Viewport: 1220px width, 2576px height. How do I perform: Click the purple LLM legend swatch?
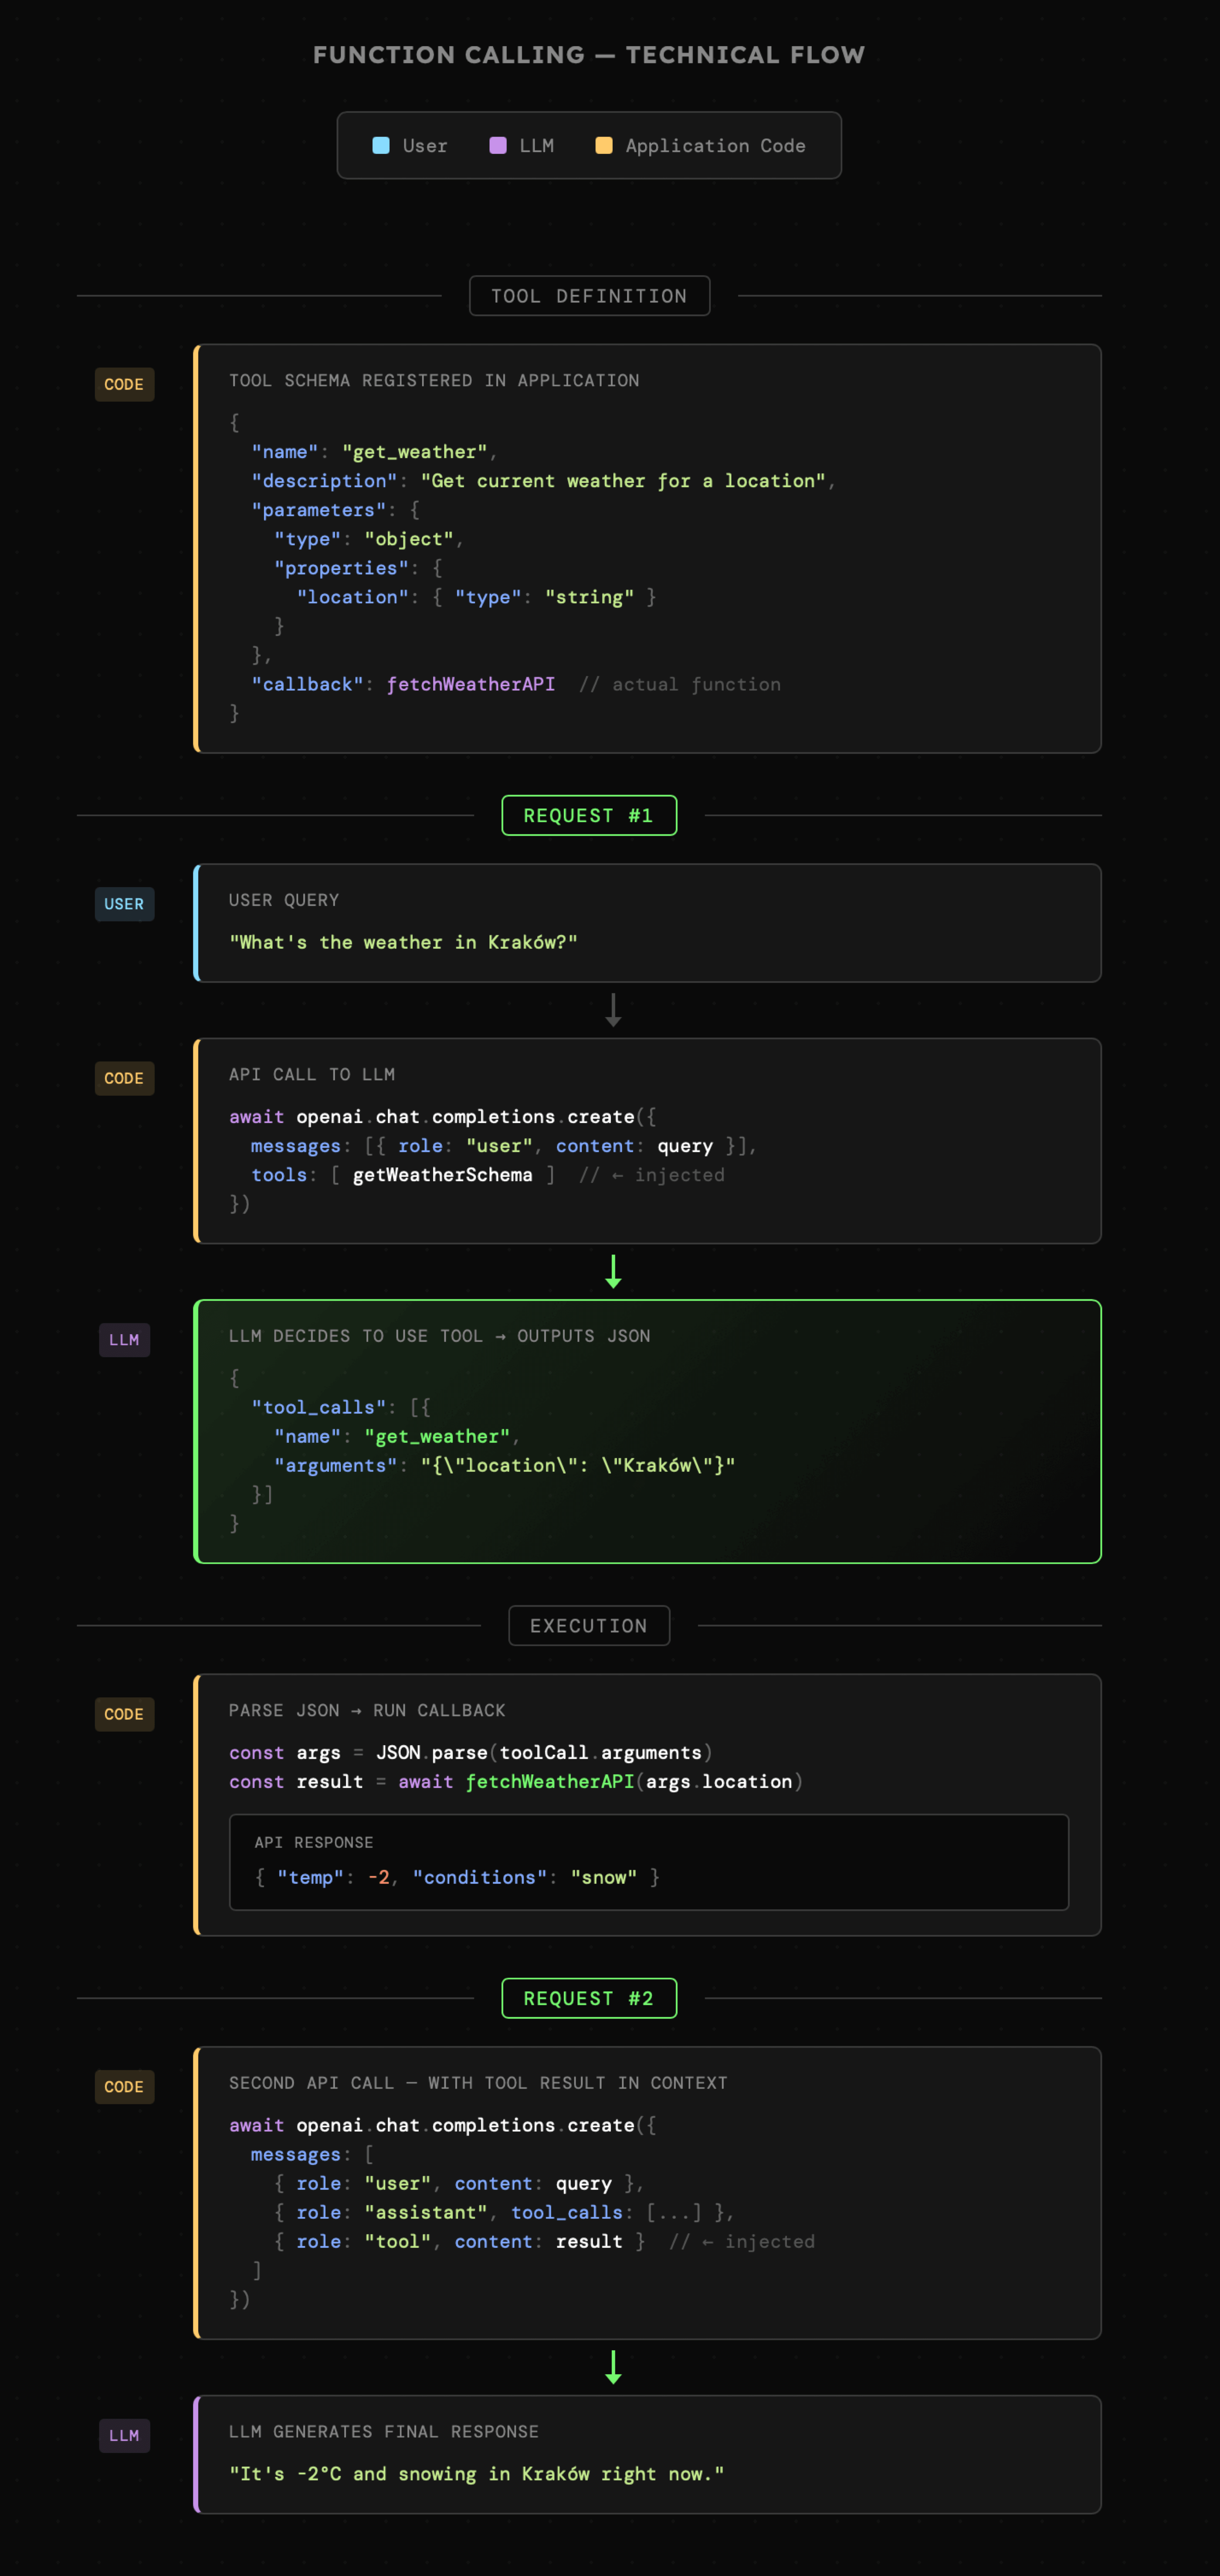[497, 146]
